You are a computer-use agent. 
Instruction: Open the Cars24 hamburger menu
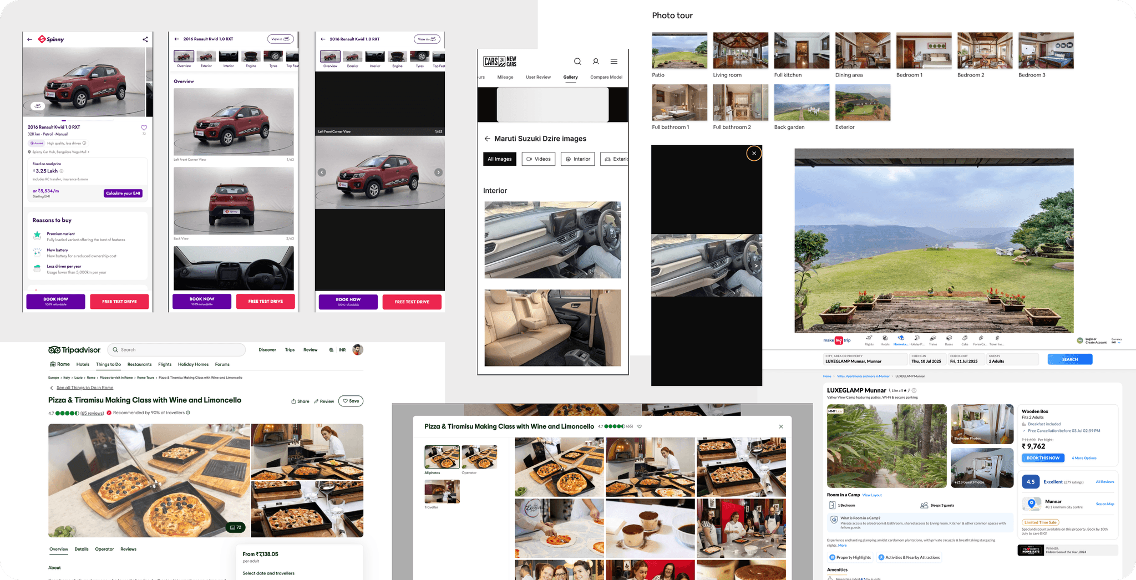pyautogui.click(x=614, y=62)
